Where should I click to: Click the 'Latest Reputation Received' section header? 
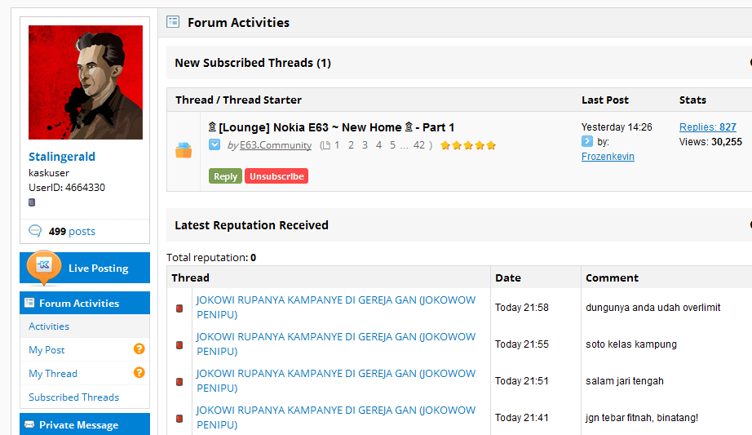251,225
